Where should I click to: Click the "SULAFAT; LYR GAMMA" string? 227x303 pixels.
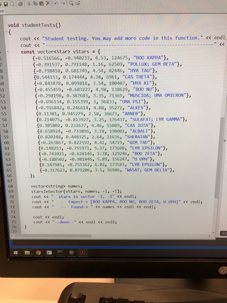click(156, 119)
